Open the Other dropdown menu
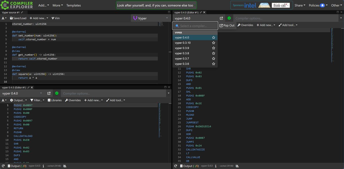344x169 pixels. [x=336, y=5]
